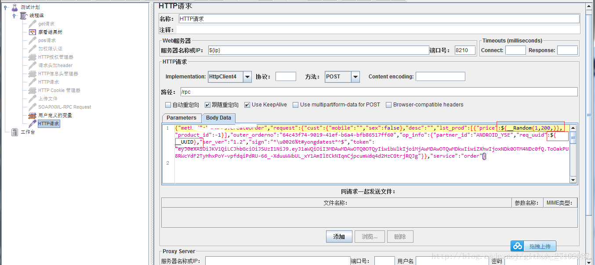Image resolution: width=595 pixels, height=265 pixels.
Task: Switch to the Body Data tab
Action: pyautogui.click(x=218, y=118)
